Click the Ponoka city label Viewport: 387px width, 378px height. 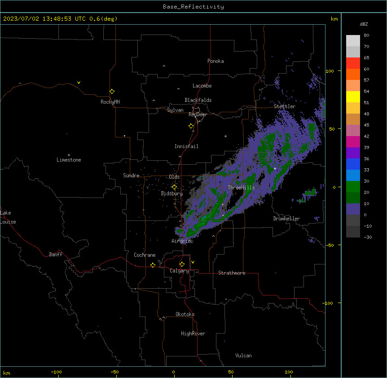(x=215, y=61)
